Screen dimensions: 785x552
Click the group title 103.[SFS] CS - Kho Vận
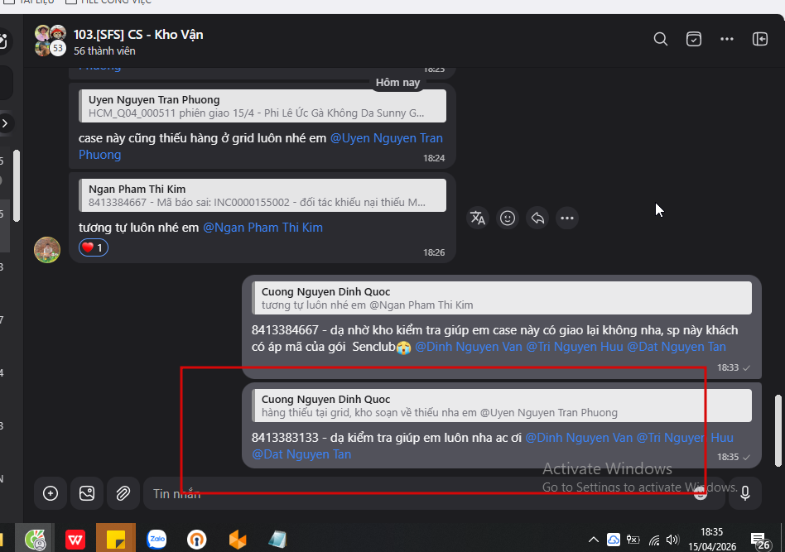coord(138,35)
